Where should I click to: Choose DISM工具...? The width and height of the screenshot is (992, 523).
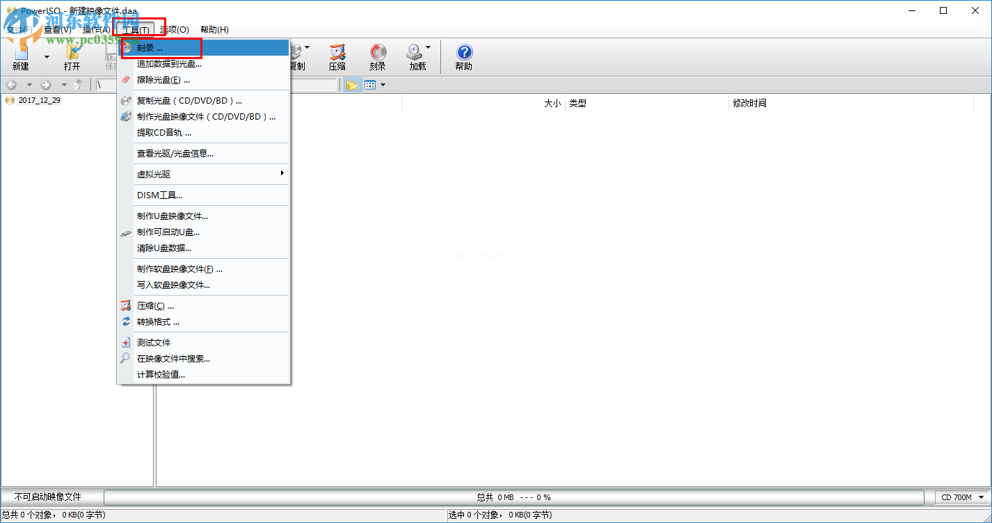[203, 195]
